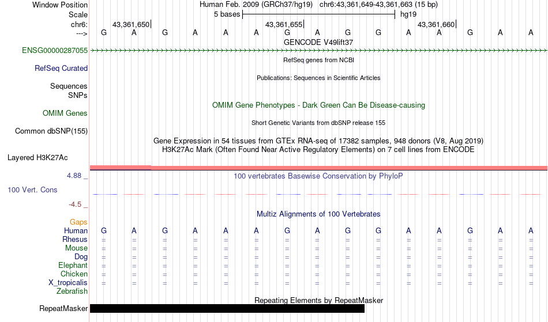Viewport: 548px width, 322px height.
Task: Click the ---> strand direction arrow
Action: coord(82,33)
